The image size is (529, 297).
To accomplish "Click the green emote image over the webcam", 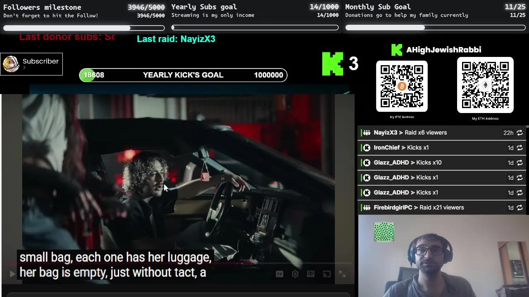I will [x=384, y=232].
